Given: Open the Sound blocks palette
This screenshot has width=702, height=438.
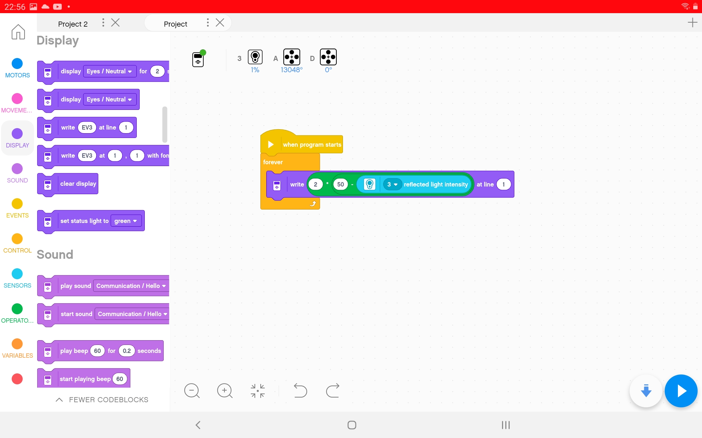Looking at the screenshot, I should point(17,172).
